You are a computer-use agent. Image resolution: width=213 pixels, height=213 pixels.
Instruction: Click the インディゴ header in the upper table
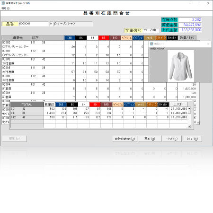pos(138,38)
